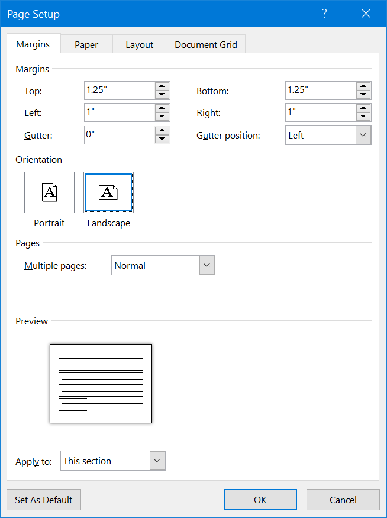Open the Gutter position dropdown
Screen dimensions: 387x518
coord(363,135)
